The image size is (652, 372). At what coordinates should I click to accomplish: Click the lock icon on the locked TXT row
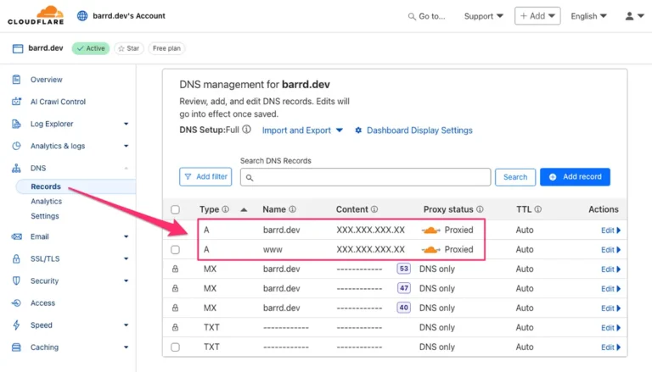coord(176,328)
